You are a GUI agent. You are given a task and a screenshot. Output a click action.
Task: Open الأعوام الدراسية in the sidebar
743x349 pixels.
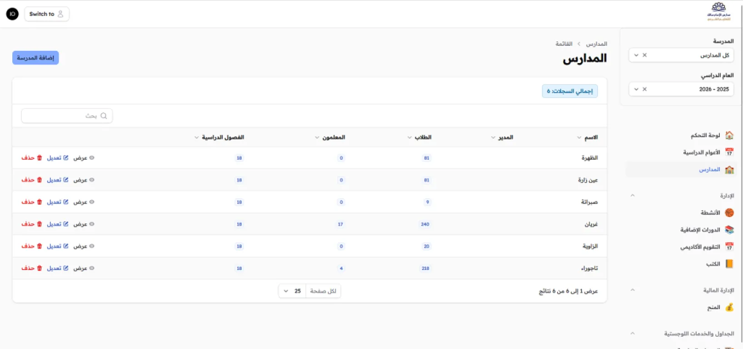pos(681,152)
